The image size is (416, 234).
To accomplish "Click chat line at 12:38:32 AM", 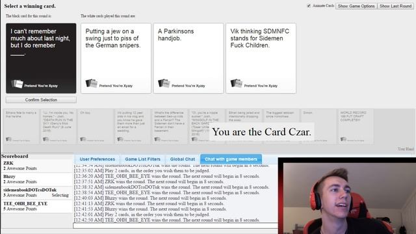I will point(172,187).
